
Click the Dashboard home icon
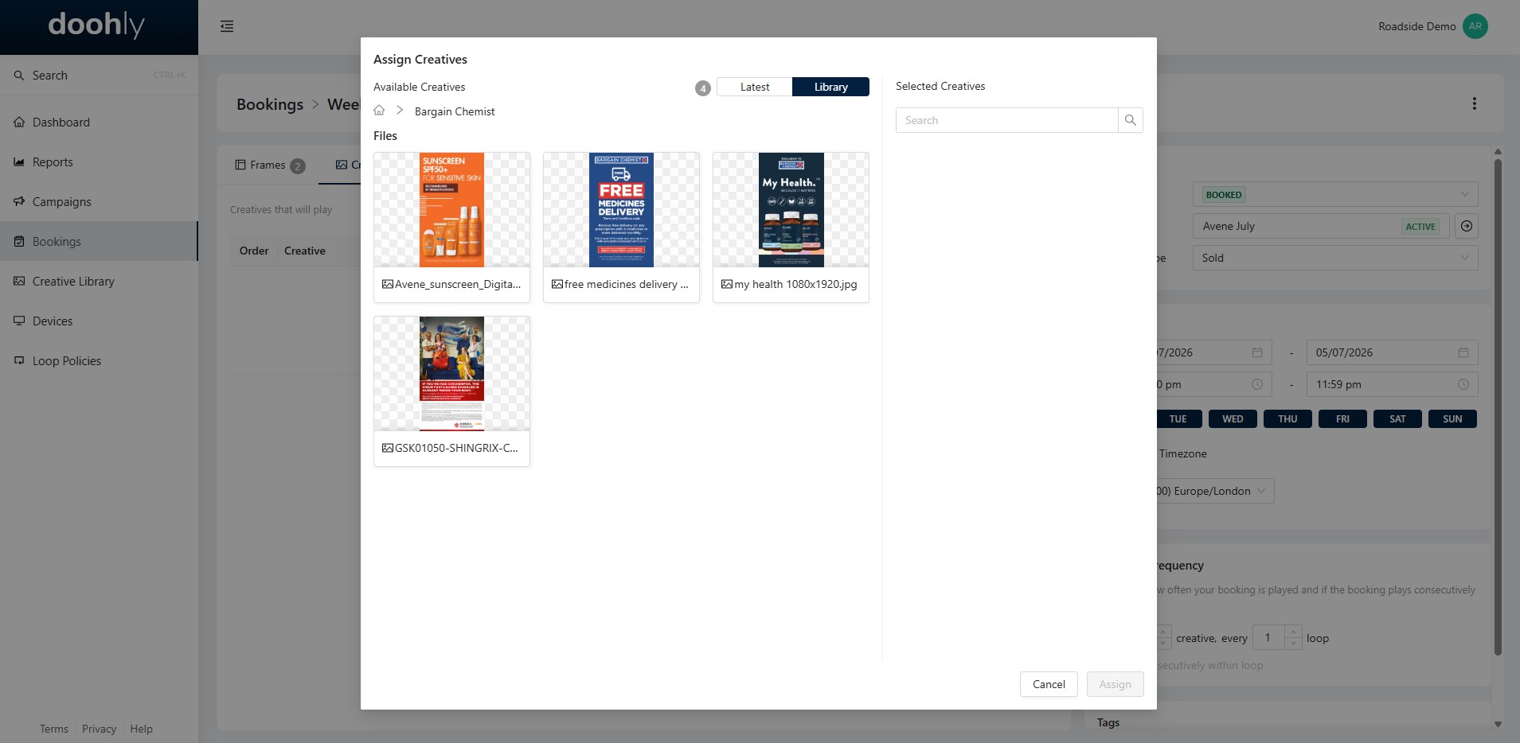[x=19, y=123]
